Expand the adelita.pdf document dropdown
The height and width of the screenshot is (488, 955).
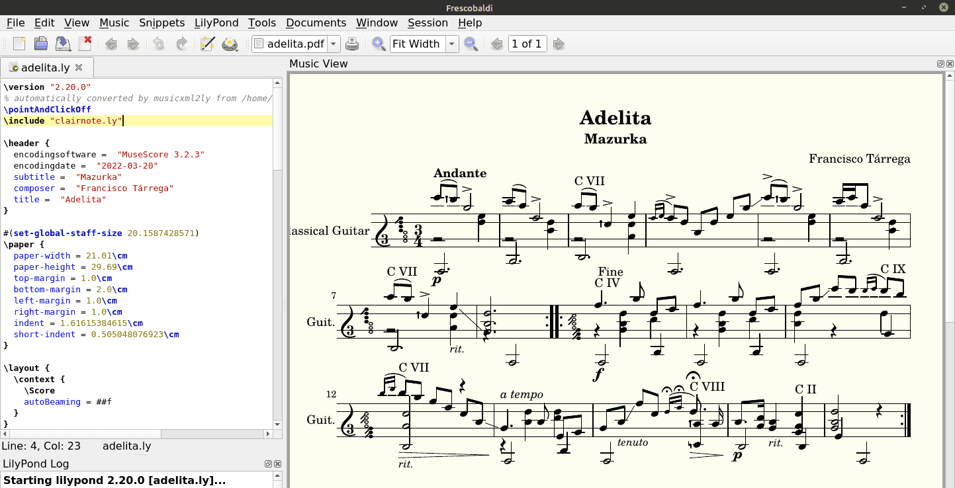click(334, 44)
